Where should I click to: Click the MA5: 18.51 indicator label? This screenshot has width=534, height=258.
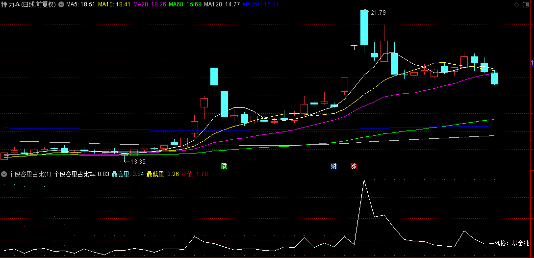81,4
